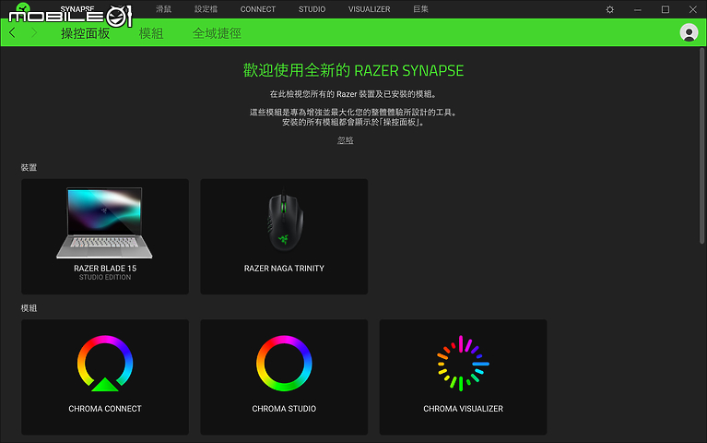Image resolution: width=707 pixels, height=443 pixels.
Task: Click the 模組 section heading above the Chroma cards
Action: coord(29,308)
